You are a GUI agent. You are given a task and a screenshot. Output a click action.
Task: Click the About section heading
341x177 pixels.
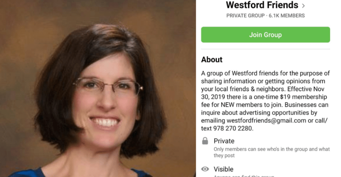212,59
